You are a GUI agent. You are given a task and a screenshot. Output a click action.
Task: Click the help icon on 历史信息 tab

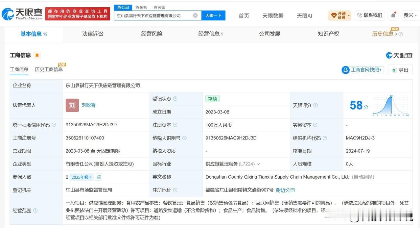[x=401, y=34]
